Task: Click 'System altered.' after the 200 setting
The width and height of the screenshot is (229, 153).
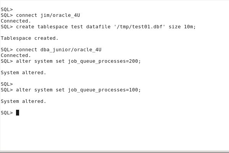Action: point(23,73)
